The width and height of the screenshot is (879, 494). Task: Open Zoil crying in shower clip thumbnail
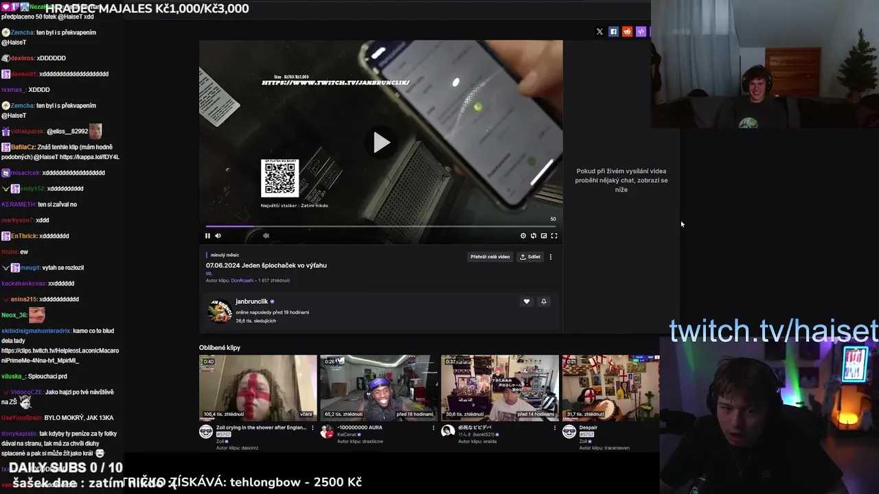point(258,387)
